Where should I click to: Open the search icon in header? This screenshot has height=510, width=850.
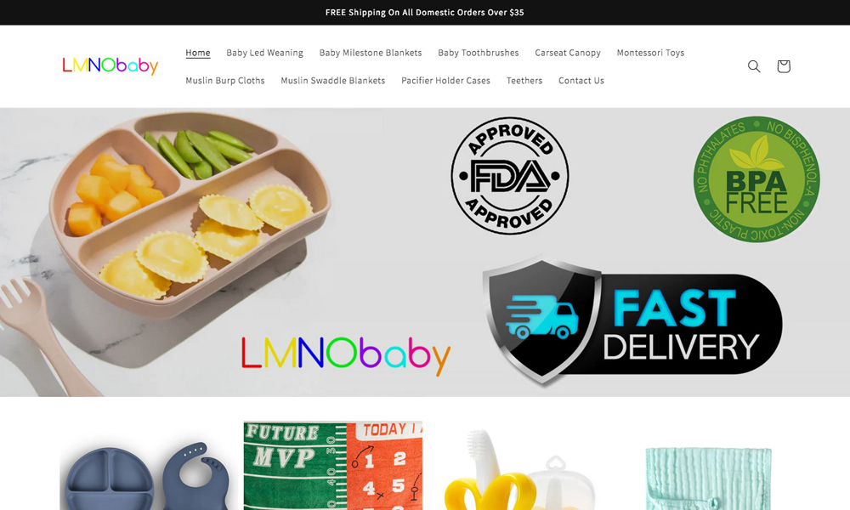pyautogui.click(x=754, y=66)
